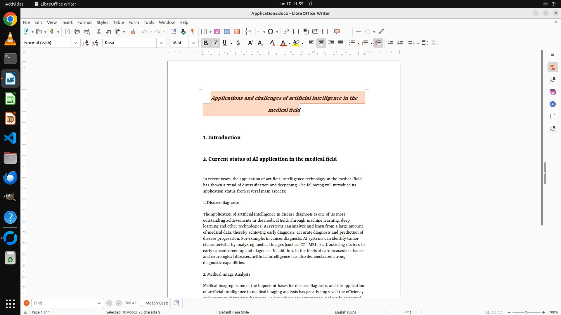Click the Export as PDF icon
561x315 pixels.
coord(67,32)
